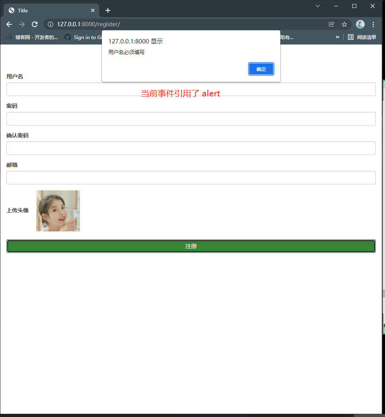Screen dimensions: 385x417
Task: Click the share page icon
Action: pos(331,24)
